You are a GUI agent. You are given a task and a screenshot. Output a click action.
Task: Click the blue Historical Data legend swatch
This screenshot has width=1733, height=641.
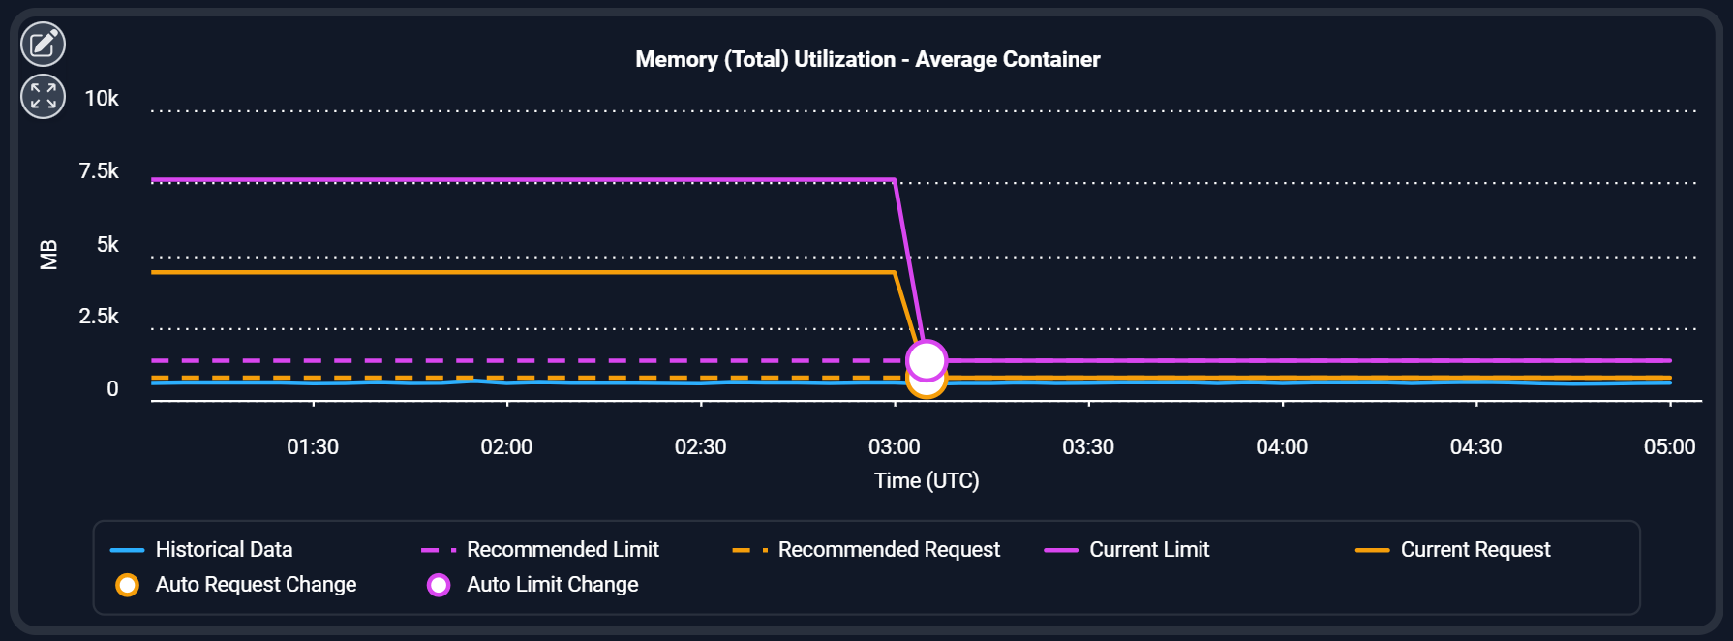[x=128, y=550]
